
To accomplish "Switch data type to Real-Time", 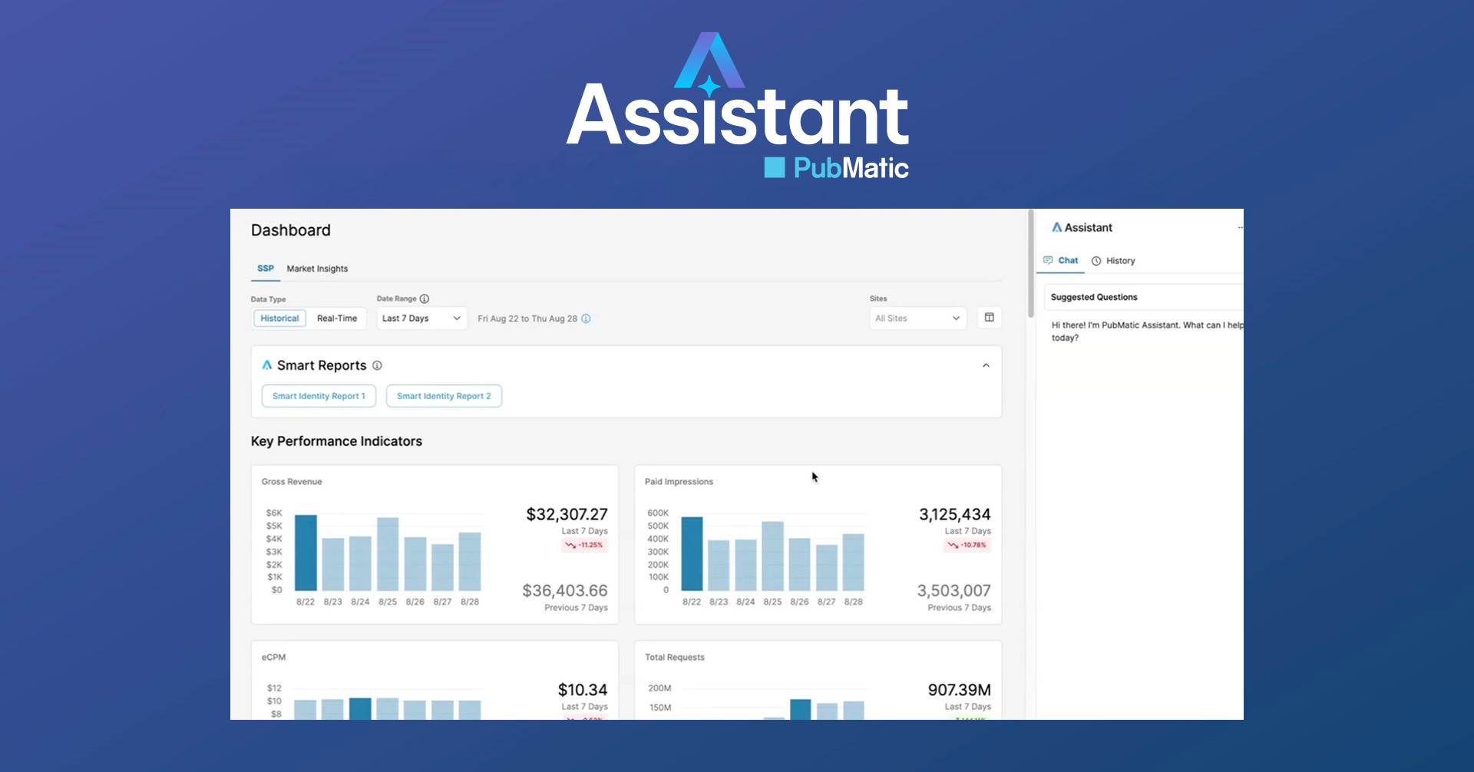I will coord(336,318).
